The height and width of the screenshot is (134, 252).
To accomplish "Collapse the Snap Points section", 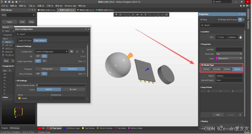I will (201, 88).
